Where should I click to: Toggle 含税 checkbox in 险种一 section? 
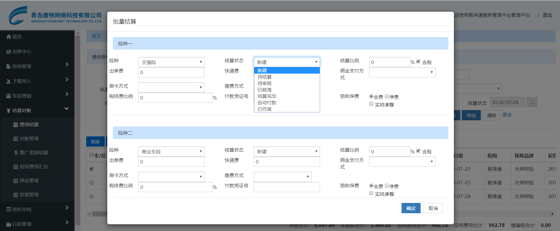(x=418, y=62)
